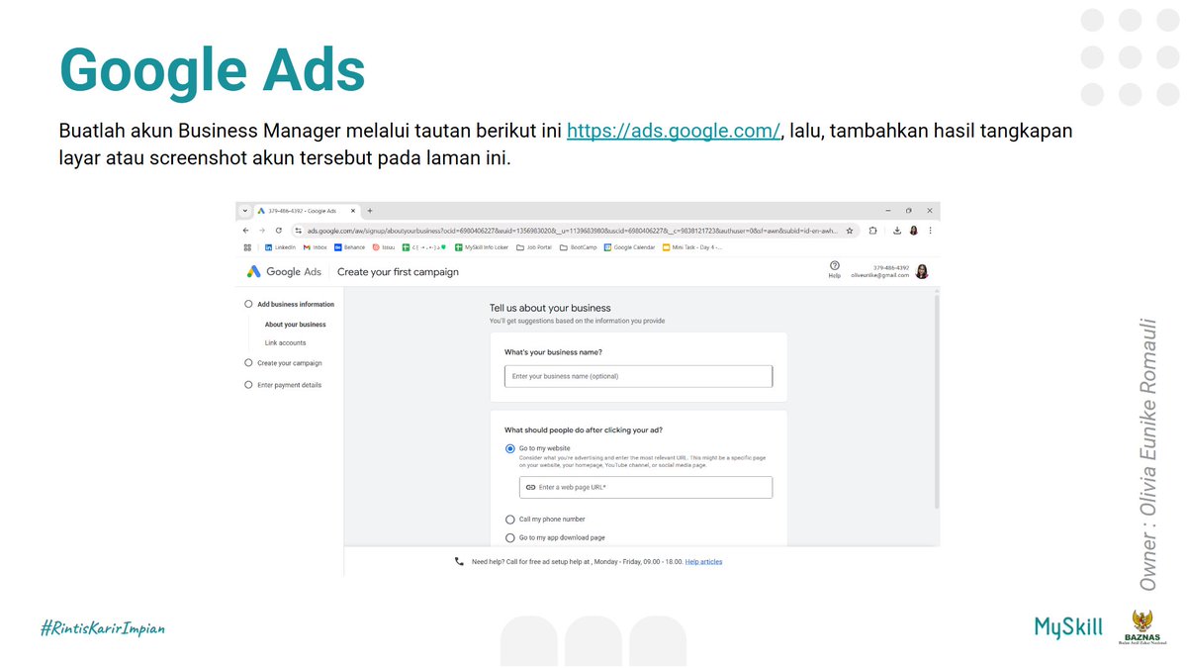Select the Go to my website radio
Screen dimensions: 1187x668
pyautogui.click(x=510, y=448)
